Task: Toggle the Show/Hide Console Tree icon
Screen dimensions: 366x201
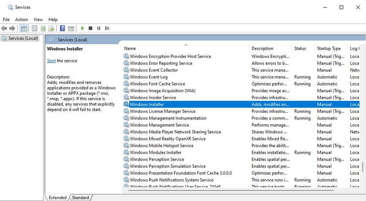Action: (24, 28)
